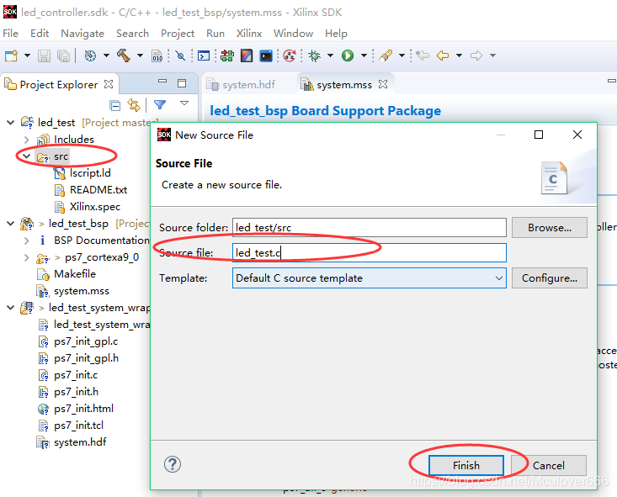Open the Project menu
The width and height of the screenshot is (617, 497).
click(178, 34)
